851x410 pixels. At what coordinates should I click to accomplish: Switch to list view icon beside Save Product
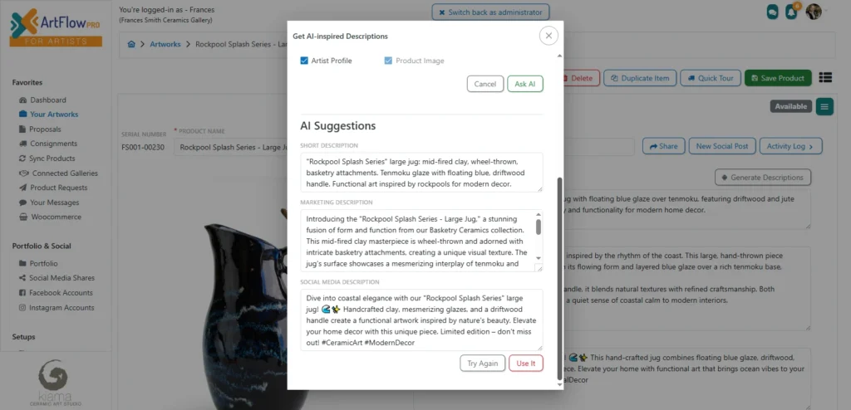tap(825, 77)
